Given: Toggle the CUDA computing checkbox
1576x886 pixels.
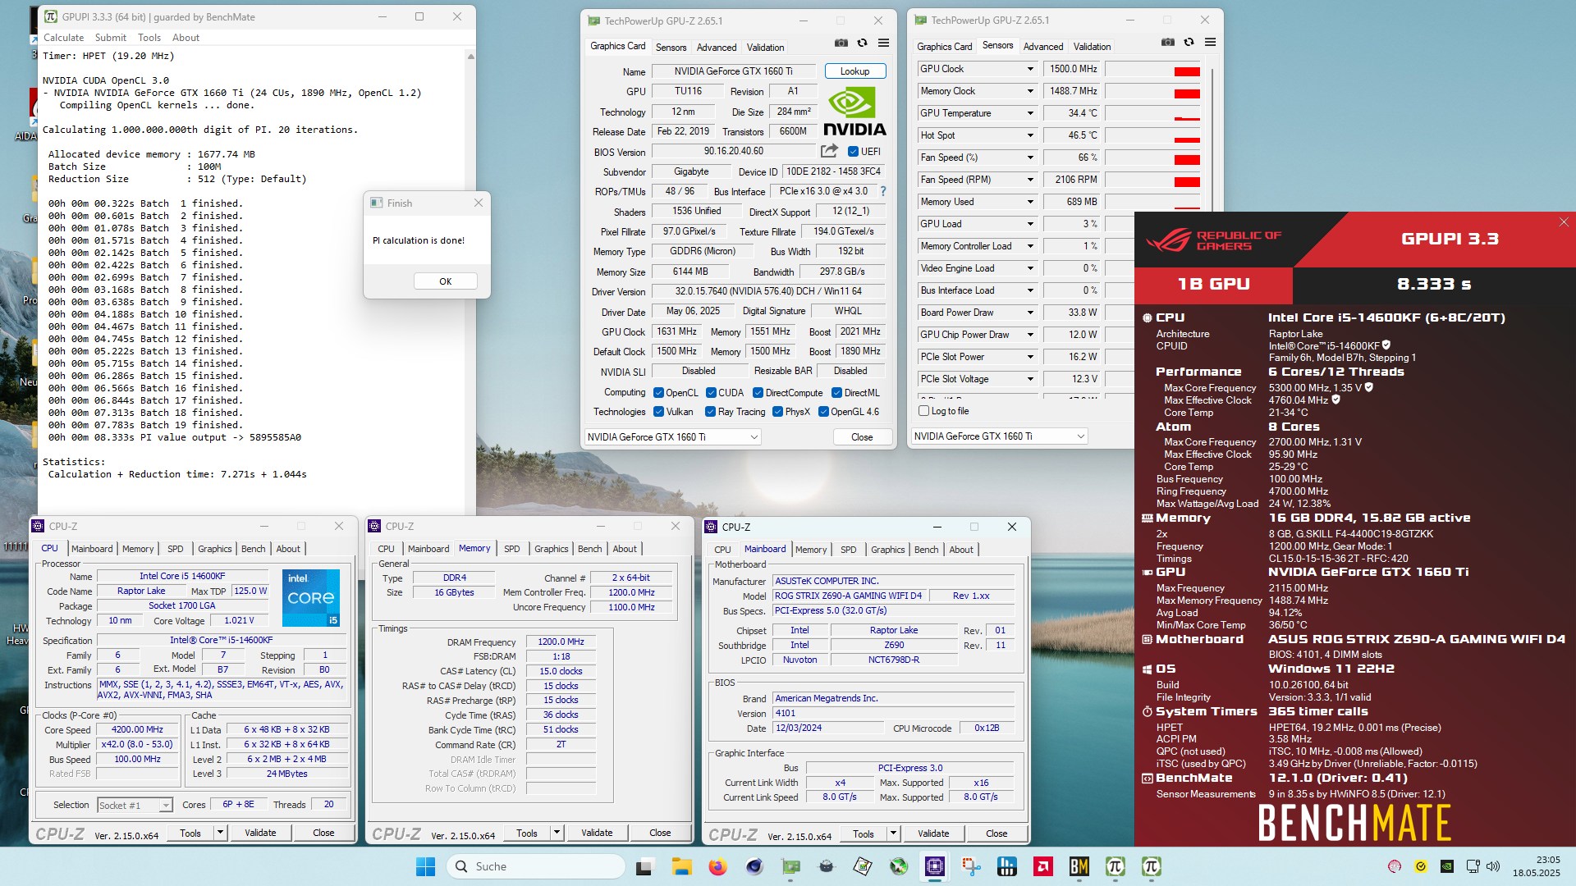Looking at the screenshot, I should [x=711, y=393].
